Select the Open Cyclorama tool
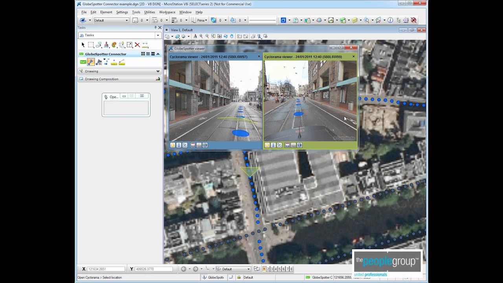The height and width of the screenshot is (283, 503). [x=91, y=62]
